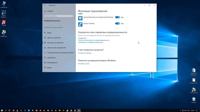Open the Windows Start menu

point(2,110)
